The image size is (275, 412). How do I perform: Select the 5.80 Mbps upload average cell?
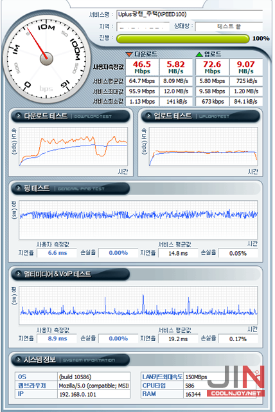(212, 81)
